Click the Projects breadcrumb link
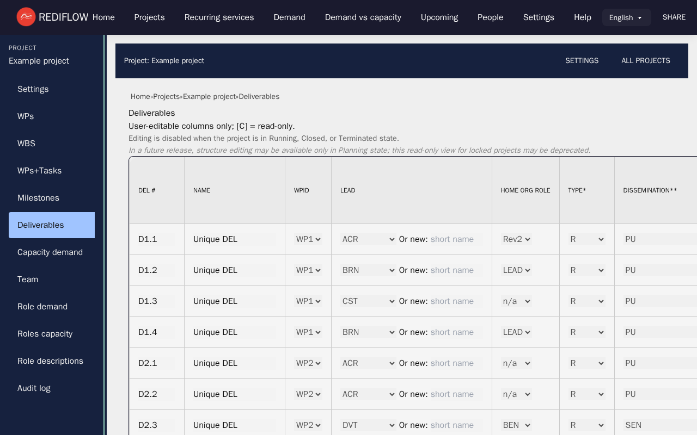 166,97
